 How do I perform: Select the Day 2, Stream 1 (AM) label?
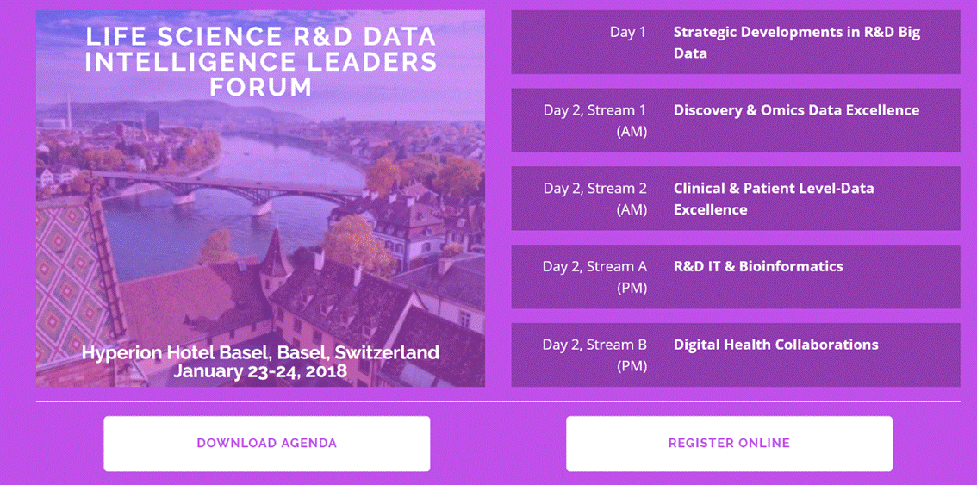click(595, 121)
